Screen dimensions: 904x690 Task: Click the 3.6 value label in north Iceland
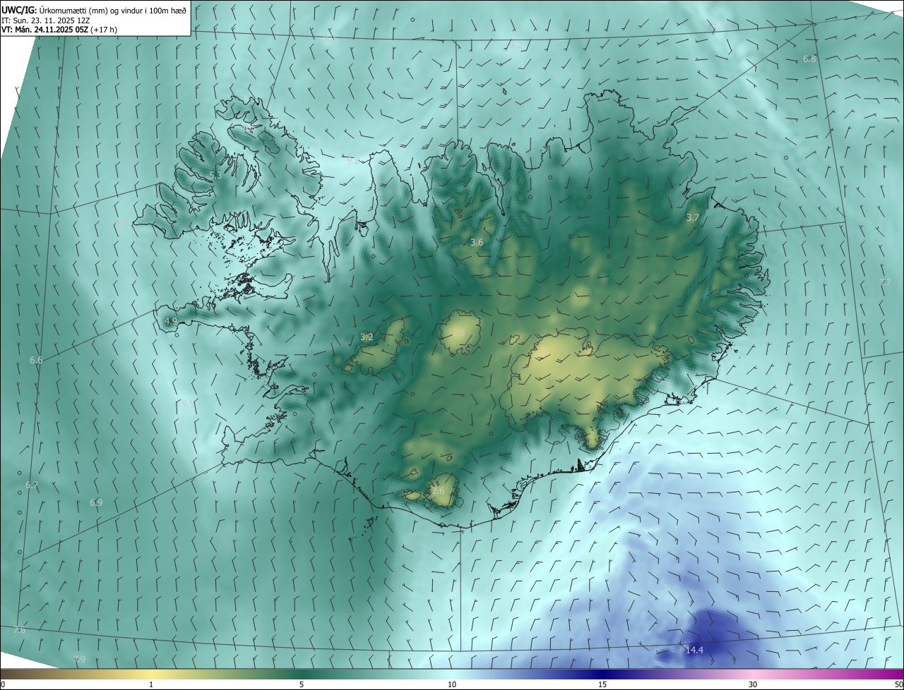477,242
